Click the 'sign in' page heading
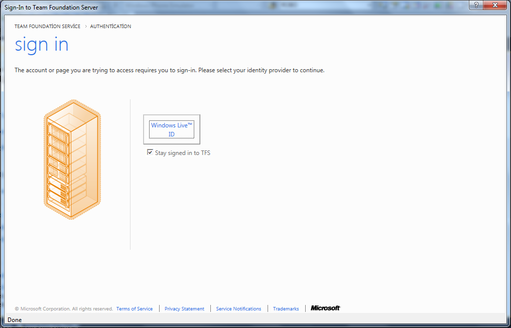The image size is (511, 328). [42, 45]
